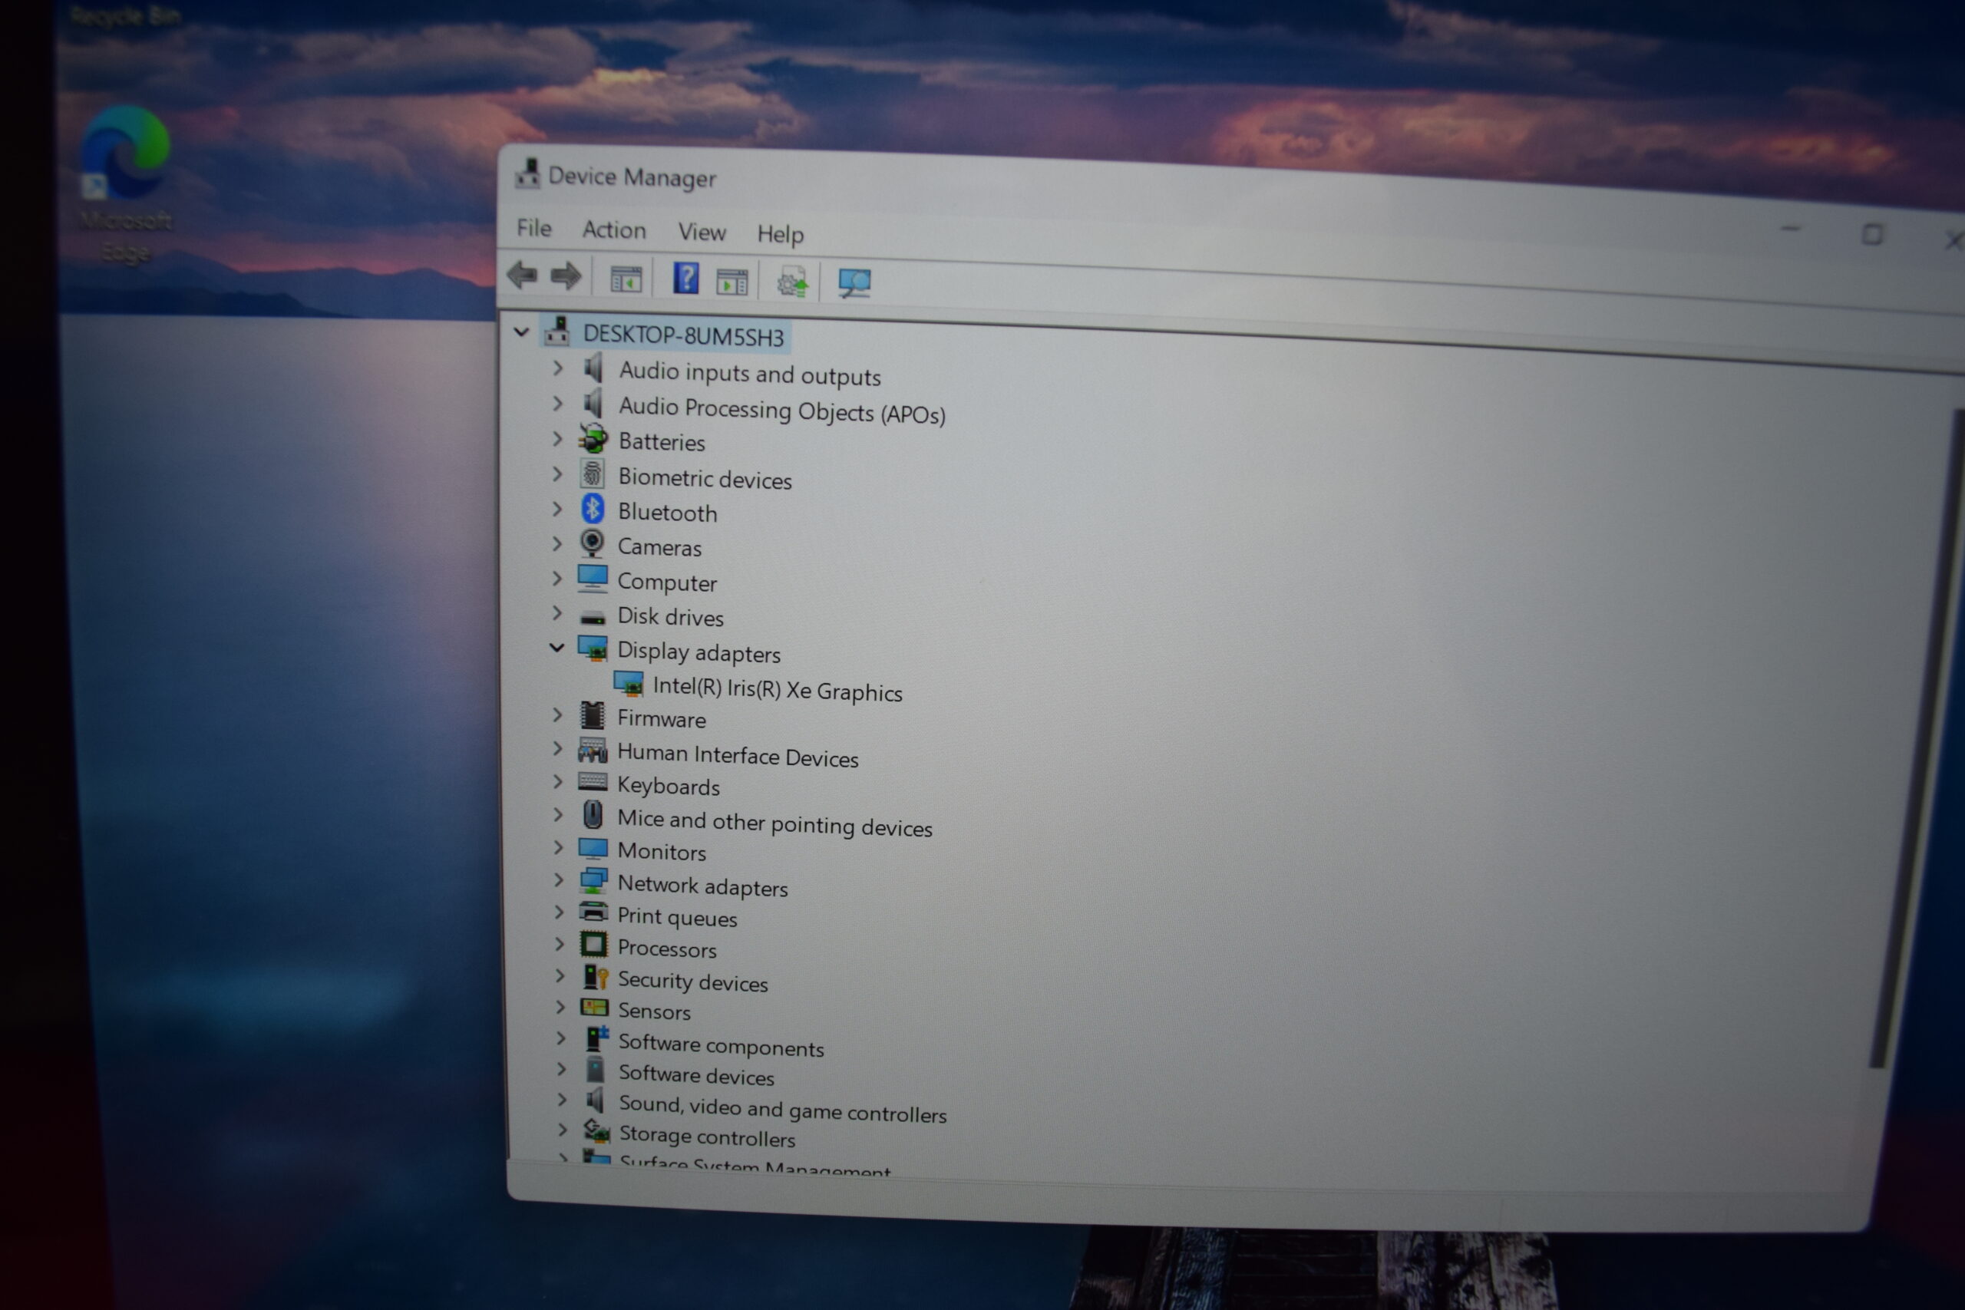
Task: Click the Bluetooth category icon
Action: click(x=593, y=509)
